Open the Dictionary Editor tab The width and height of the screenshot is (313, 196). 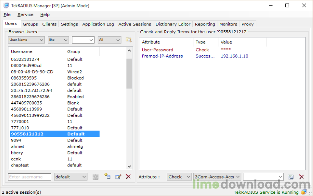(x=173, y=24)
